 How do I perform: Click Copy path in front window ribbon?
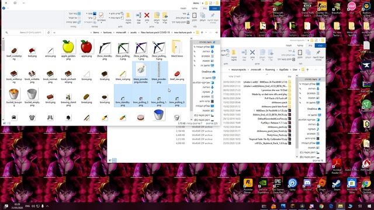(x=182, y=18)
